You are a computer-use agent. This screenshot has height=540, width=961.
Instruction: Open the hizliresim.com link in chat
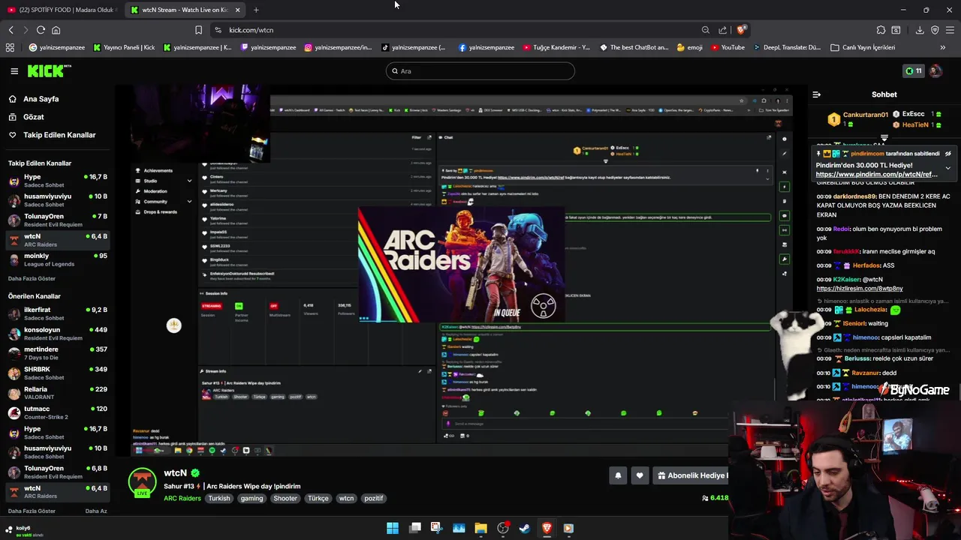860,289
